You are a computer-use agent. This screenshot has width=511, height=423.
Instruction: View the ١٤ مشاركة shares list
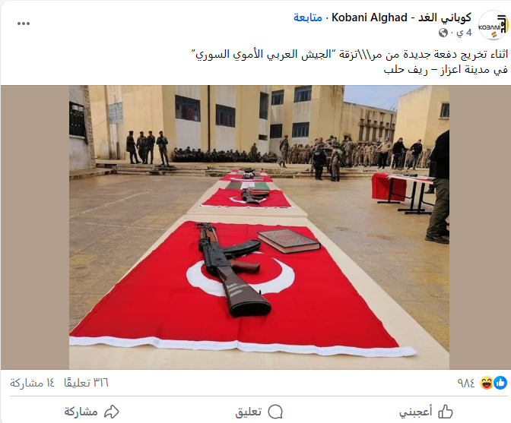pyautogui.click(x=32, y=383)
